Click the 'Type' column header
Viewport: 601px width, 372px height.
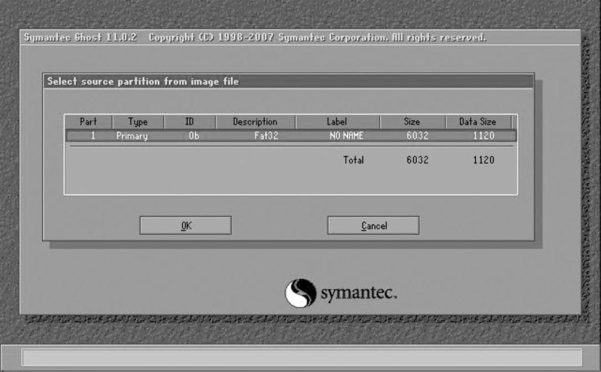pos(138,122)
